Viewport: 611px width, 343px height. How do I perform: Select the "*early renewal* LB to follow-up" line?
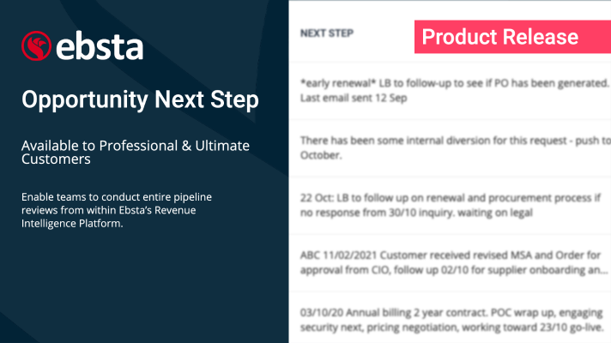(x=454, y=83)
